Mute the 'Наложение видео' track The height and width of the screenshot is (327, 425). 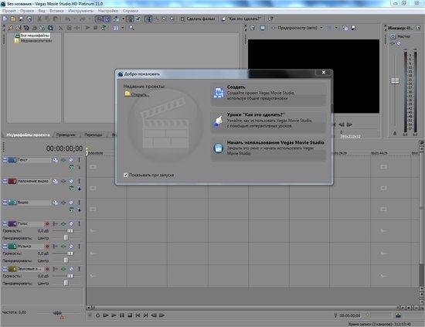point(71,181)
